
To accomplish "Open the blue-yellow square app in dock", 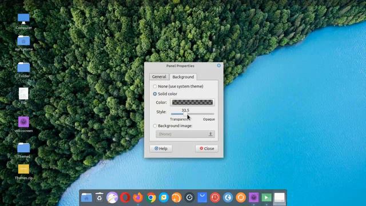I will [x=164, y=197].
